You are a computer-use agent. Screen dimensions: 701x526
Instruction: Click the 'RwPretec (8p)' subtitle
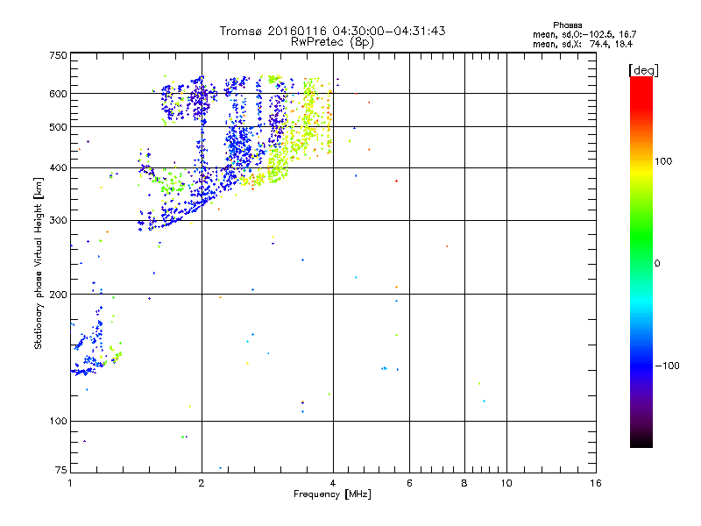pos(332,42)
